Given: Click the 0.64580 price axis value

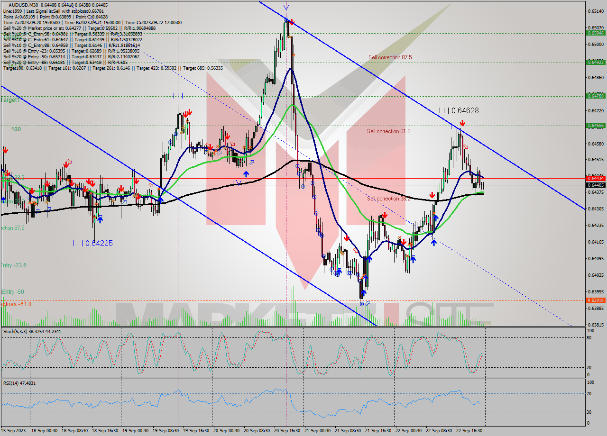Looking at the screenshot, I should pos(596,144).
